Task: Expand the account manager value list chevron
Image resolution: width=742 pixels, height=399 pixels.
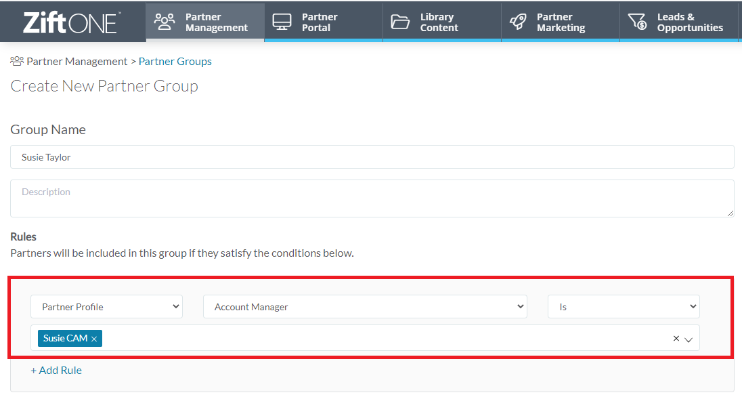Action: point(689,339)
